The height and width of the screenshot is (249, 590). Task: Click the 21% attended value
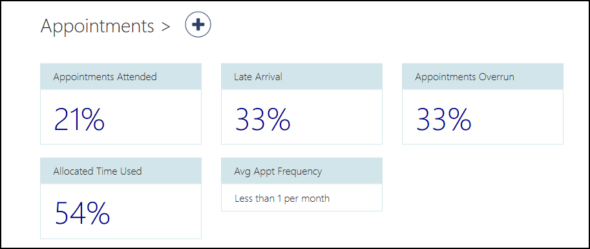click(79, 118)
